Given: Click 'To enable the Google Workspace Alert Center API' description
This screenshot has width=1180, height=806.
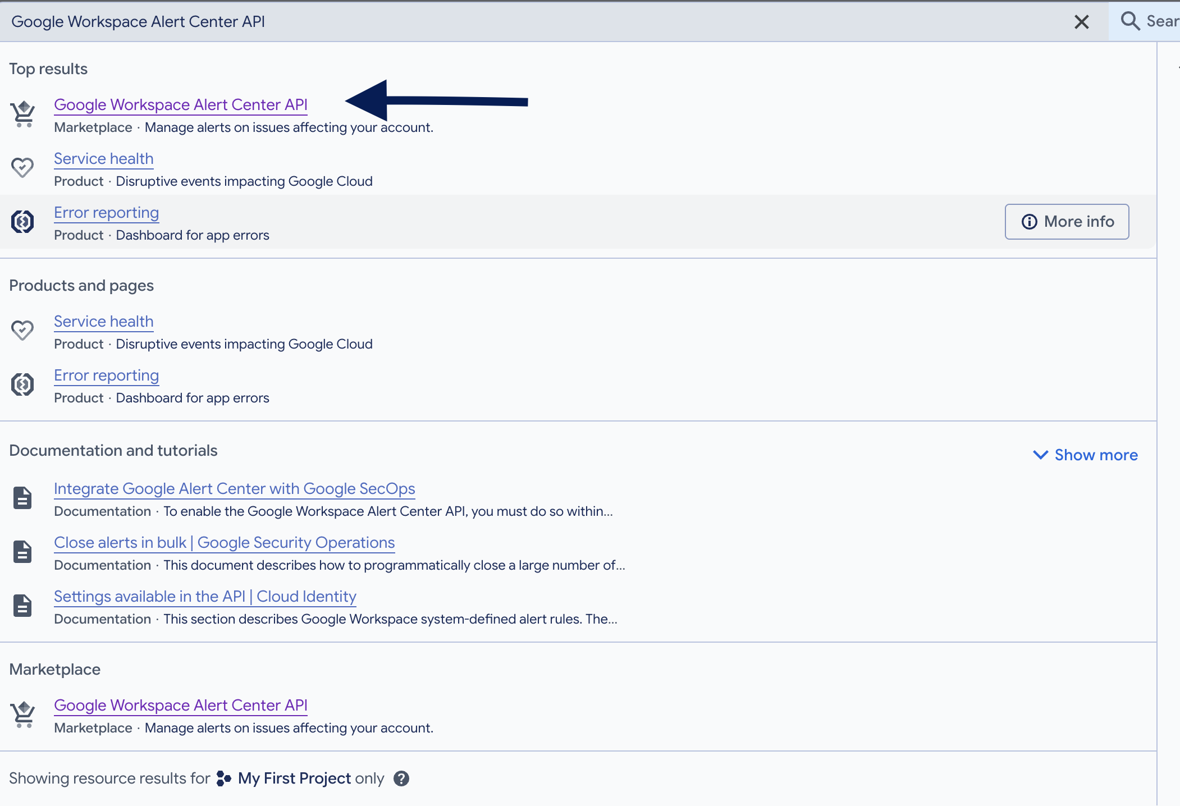Looking at the screenshot, I should tap(388, 511).
